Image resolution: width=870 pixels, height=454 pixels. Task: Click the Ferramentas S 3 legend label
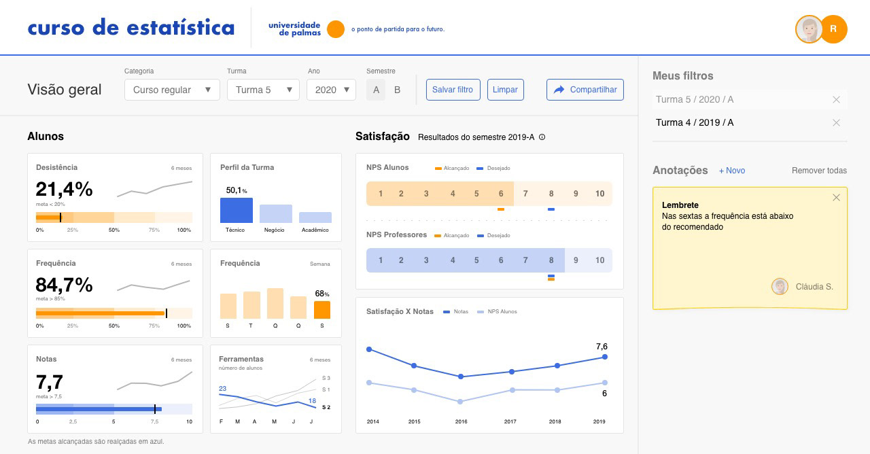tap(326, 378)
